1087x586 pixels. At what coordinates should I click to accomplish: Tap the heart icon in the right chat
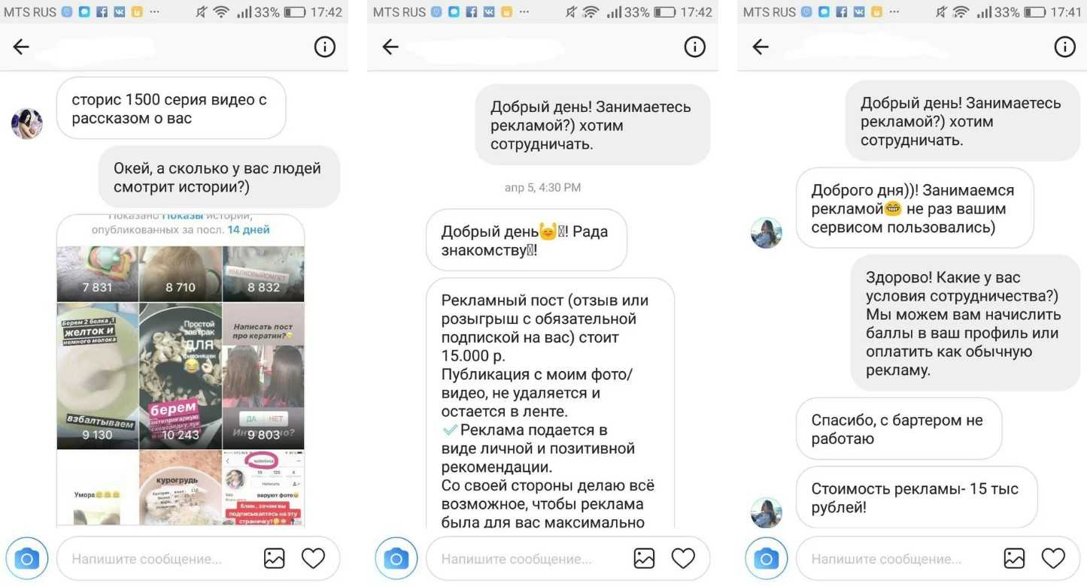pos(1053,558)
